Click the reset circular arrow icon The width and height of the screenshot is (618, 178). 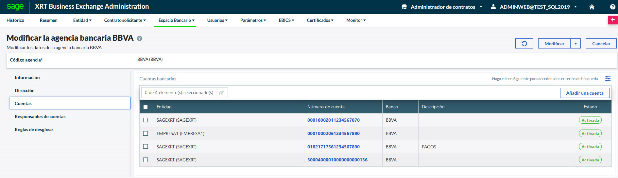click(x=524, y=44)
